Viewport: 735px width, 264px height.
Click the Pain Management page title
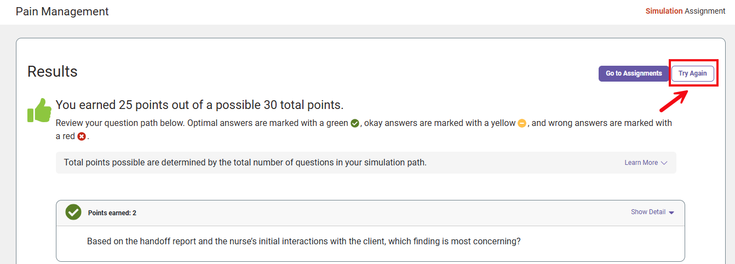(62, 12)
